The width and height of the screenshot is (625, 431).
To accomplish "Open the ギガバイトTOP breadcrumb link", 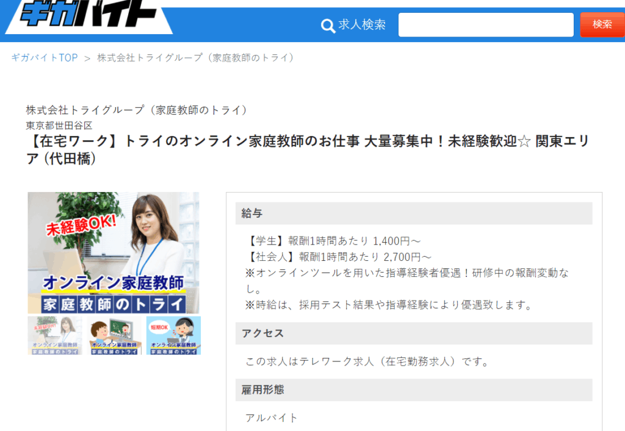I will tap(45, 58).
